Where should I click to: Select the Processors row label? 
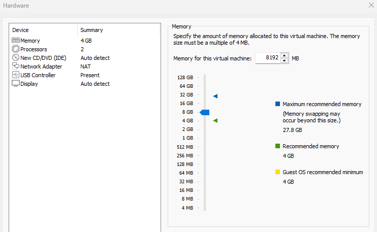click(x=34, y=49)
